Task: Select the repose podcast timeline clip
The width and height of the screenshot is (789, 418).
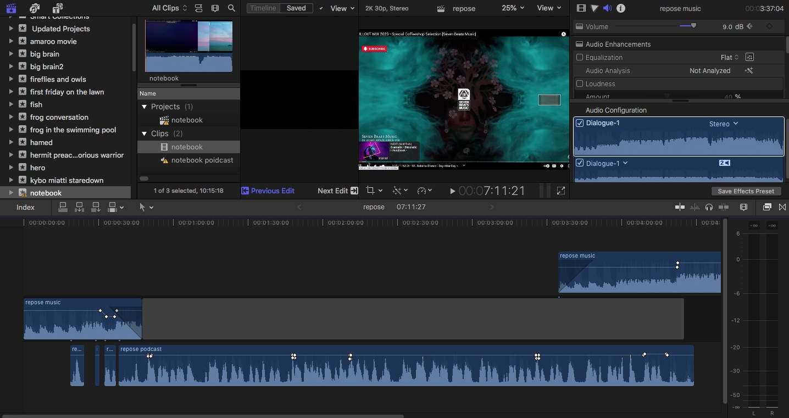Action: coord(406,365)
